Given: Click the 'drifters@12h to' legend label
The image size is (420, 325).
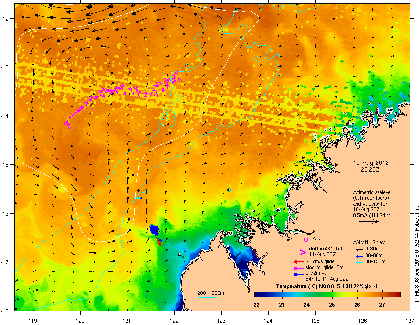Looking at the screenshot, I should 327,249.
